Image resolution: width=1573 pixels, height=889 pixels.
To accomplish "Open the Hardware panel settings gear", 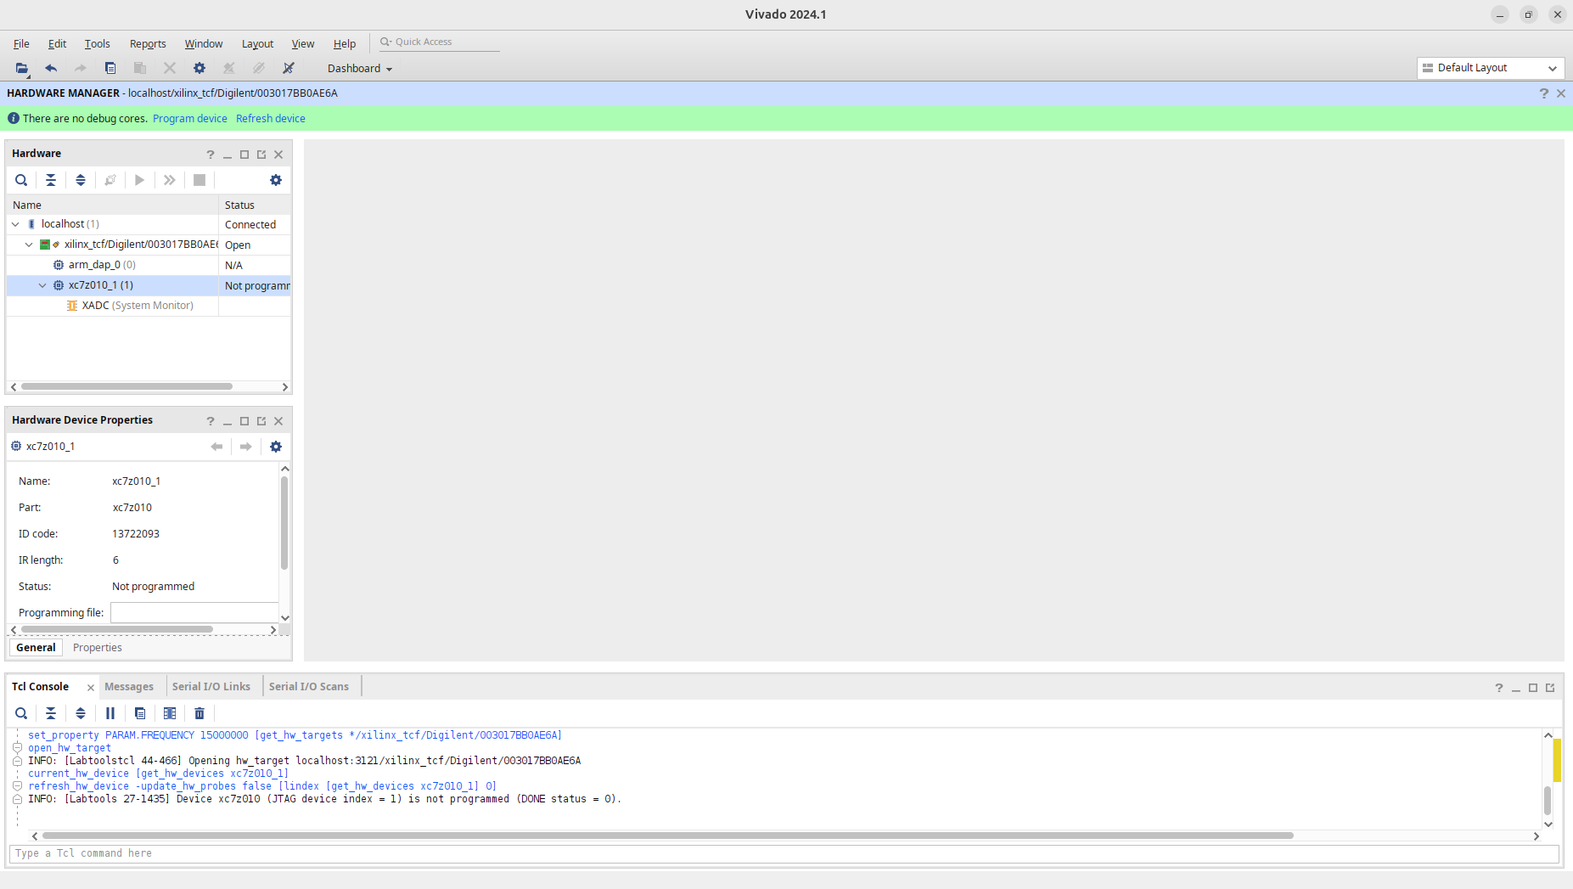I will pos(275,180).
